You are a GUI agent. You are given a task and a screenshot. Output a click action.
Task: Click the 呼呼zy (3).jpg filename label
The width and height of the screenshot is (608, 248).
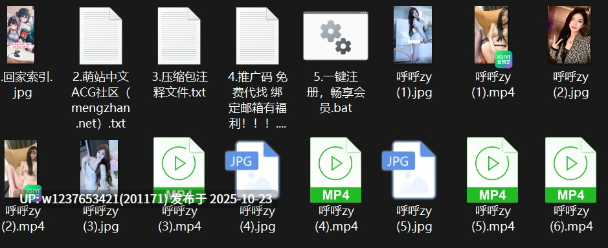coord(101,219)
